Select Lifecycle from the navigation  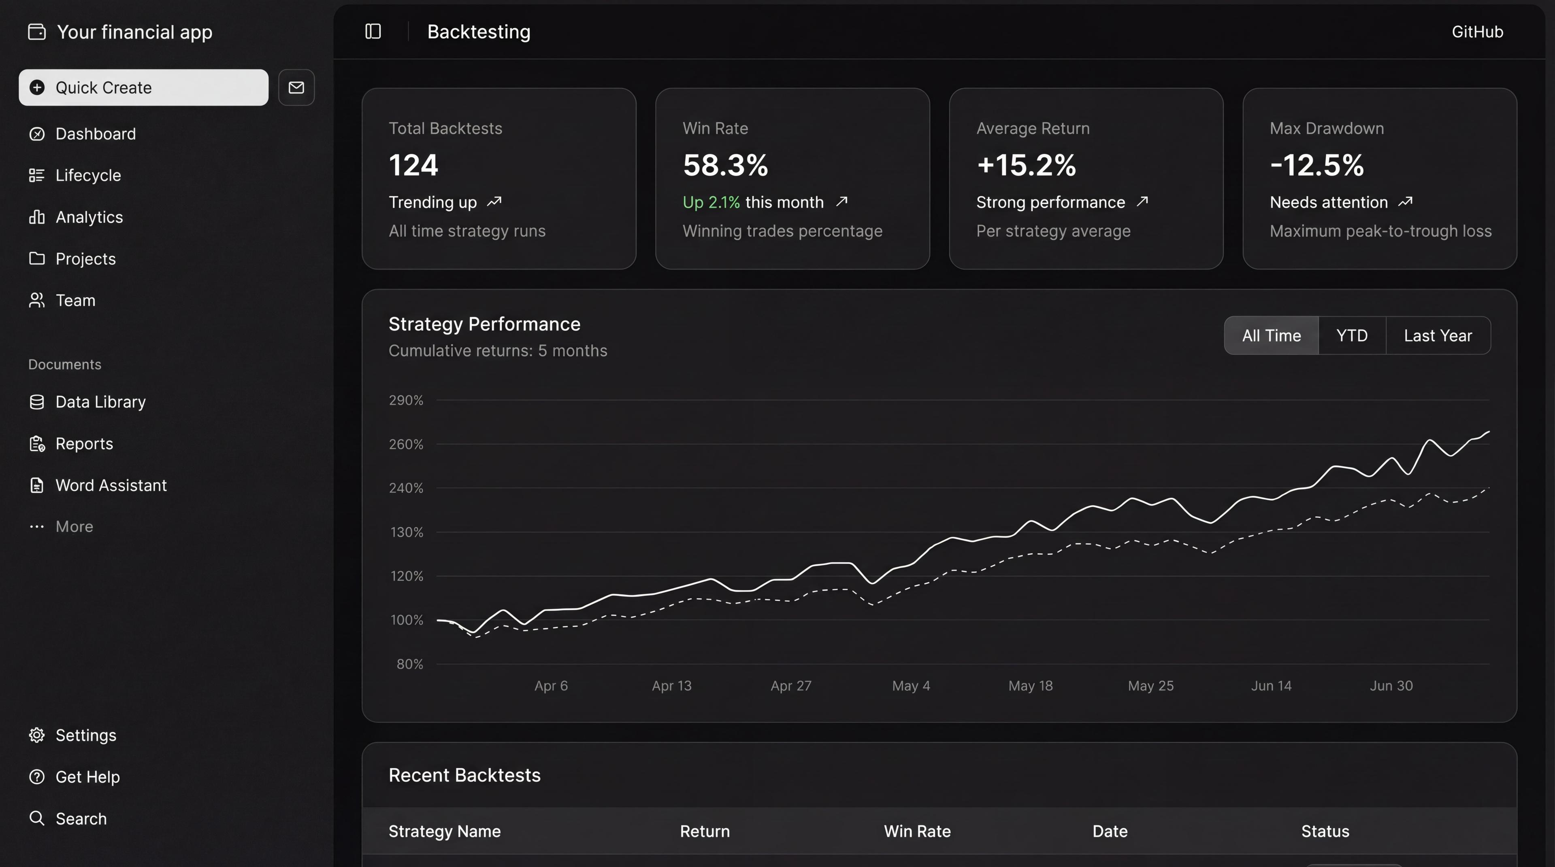[89, 175]
